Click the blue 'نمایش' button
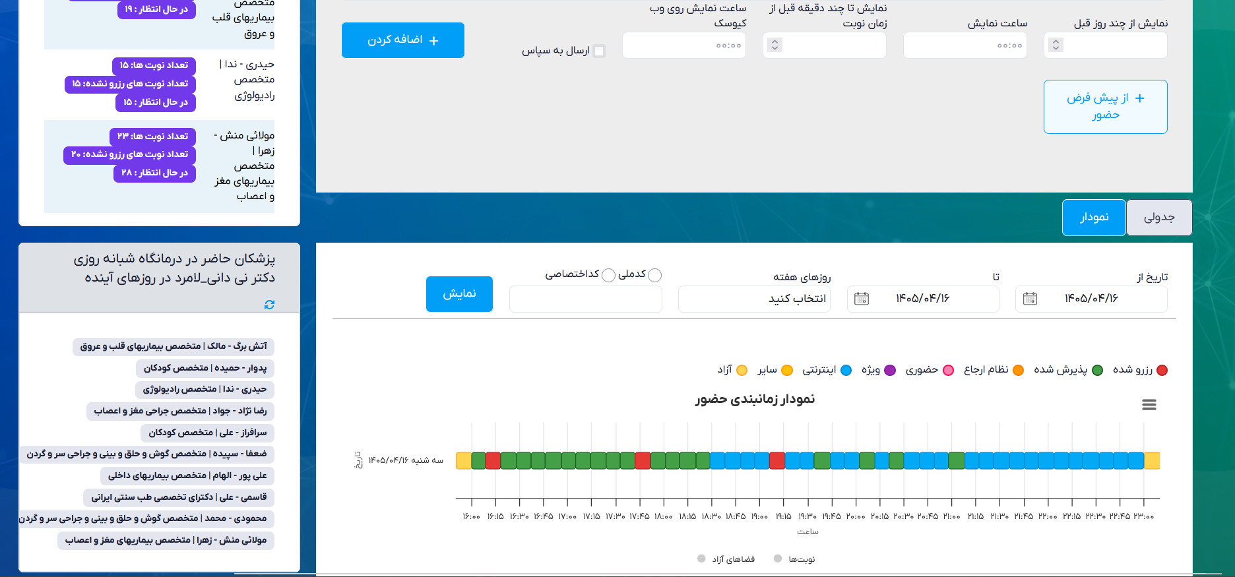Viewport: 1235px width, 577px height. 459,294
